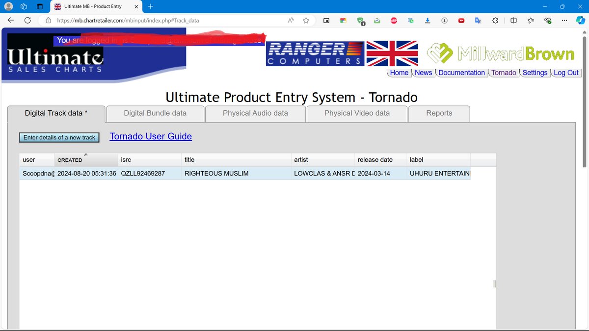Select the RIGHTEOUS MUSLIM title cell
589x331 pixels.
coord(236,174)
